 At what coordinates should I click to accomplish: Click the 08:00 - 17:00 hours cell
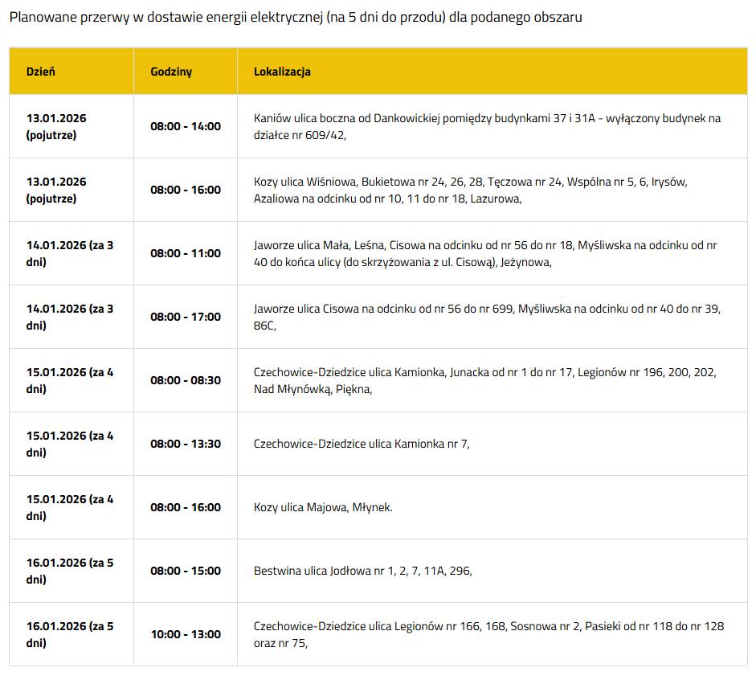pyautogui.click(x=186, y=318)
